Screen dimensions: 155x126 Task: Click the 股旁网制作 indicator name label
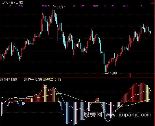tap(9, 80)
